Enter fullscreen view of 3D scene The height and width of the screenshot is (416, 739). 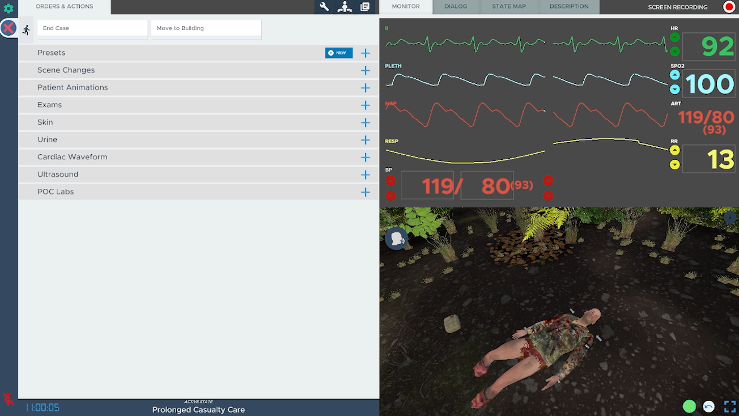pyautogui.click(x=729, y=406)
